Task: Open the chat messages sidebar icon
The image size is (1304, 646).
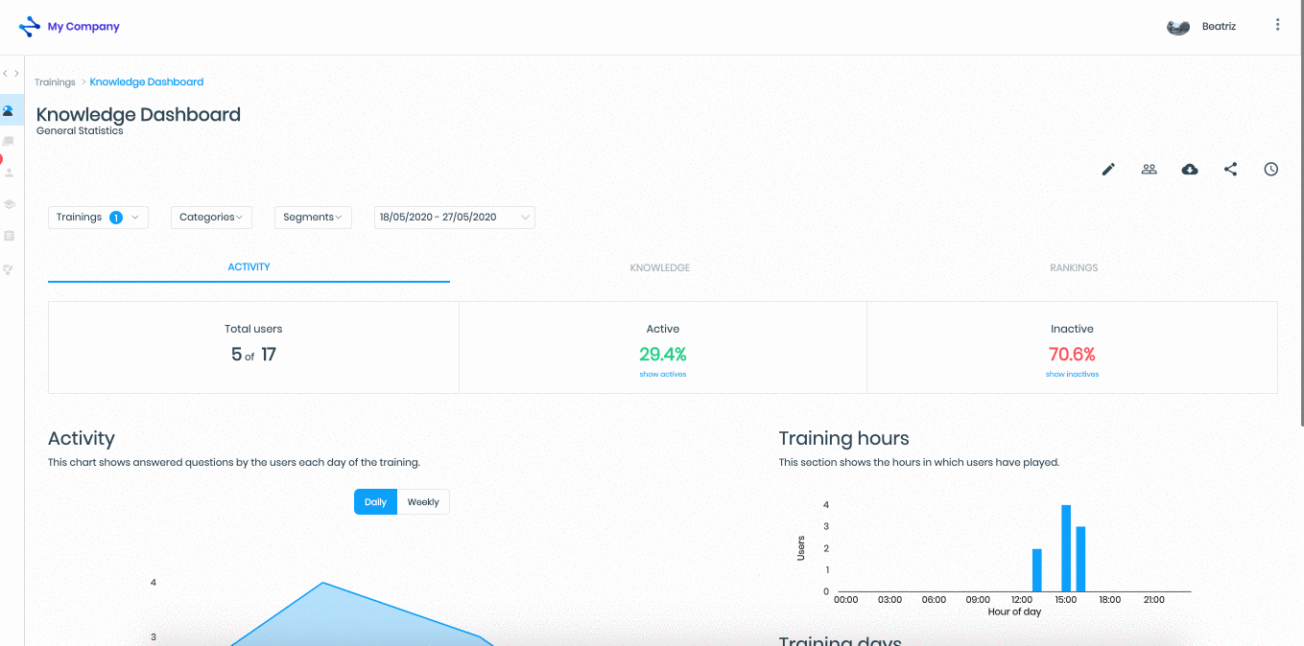Action: point(9,142)
